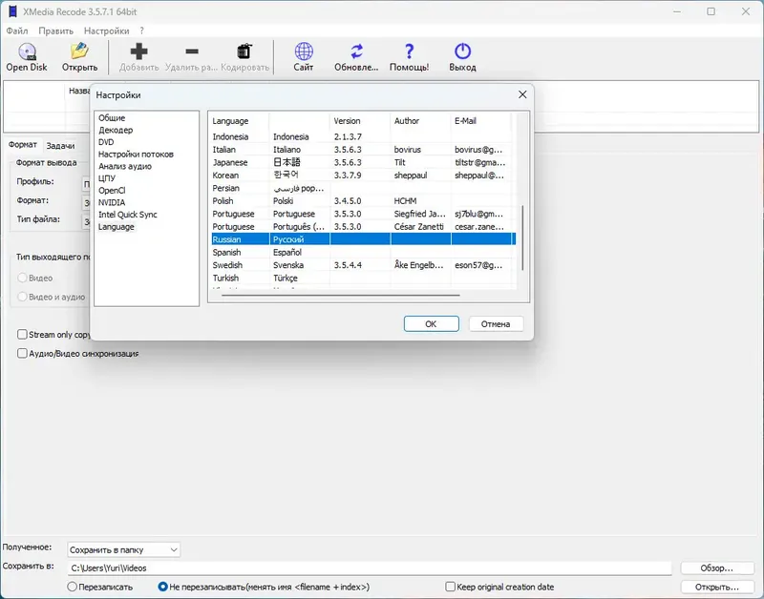Click the Обновление refresh arrows icon
Screen dimensions: 764x599
pyautogui.click(x=356, y=52)
